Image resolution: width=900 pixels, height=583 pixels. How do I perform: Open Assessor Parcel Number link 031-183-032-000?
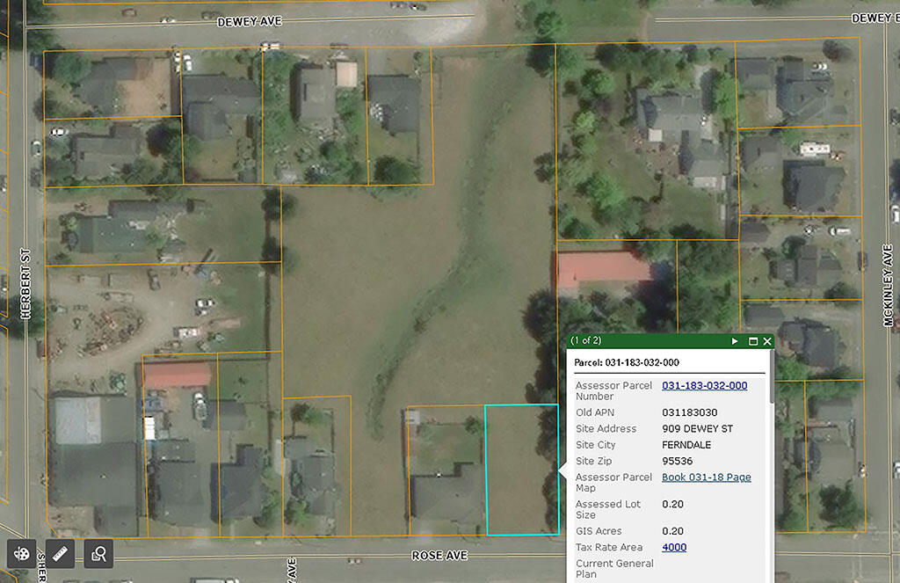(x=704, y=385)
